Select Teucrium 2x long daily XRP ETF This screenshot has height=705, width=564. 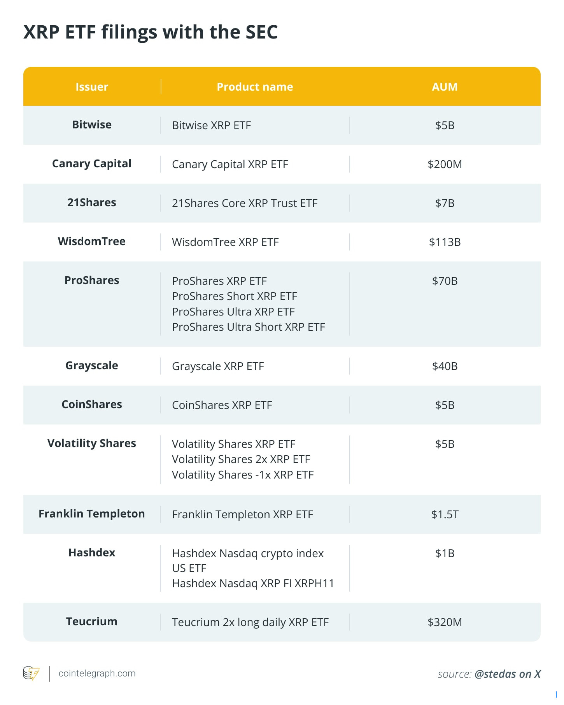click(x=250, y=622)
